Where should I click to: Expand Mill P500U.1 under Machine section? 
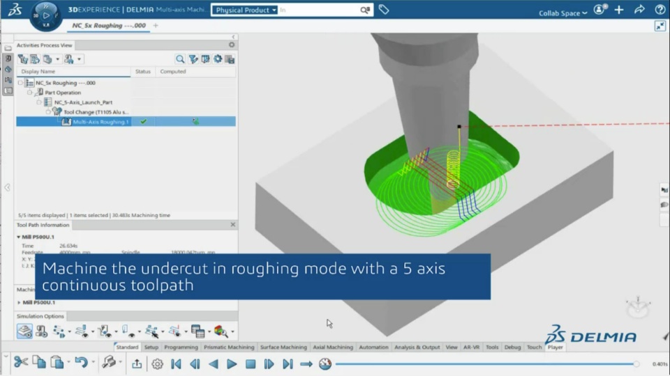pos(19,302)
